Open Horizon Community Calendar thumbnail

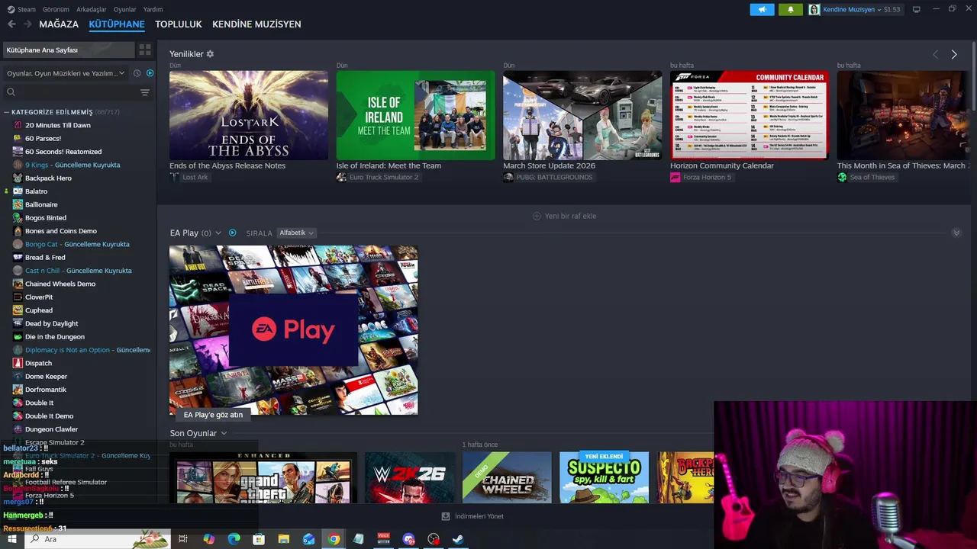click(750, 115)
